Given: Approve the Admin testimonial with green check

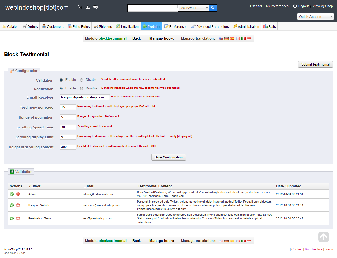Looking at the screenshot, I should pos(12,194).
